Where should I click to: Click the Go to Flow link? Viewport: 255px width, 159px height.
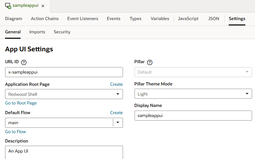pyautogui.click(x=16, y=132)
